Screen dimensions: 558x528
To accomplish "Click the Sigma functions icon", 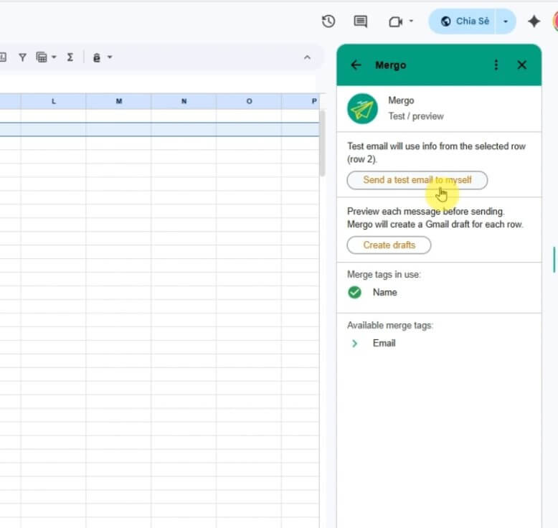I will pyautogui.click(x=70, y=57).
